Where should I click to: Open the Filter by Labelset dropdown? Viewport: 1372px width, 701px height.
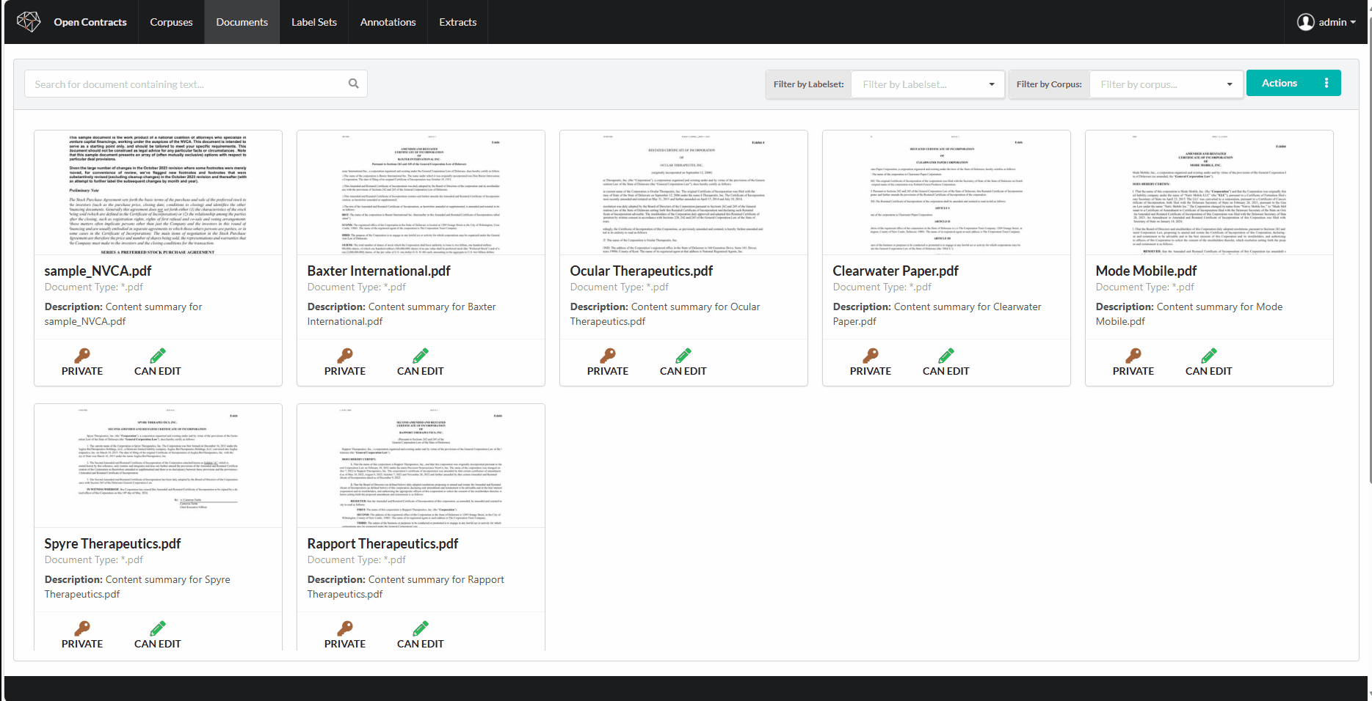pyautogui.click(x=928, y=84)
